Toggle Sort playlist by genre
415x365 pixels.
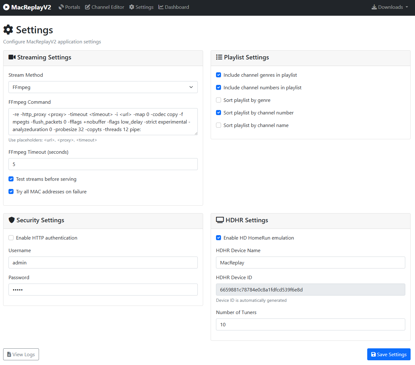pos(219,100)
